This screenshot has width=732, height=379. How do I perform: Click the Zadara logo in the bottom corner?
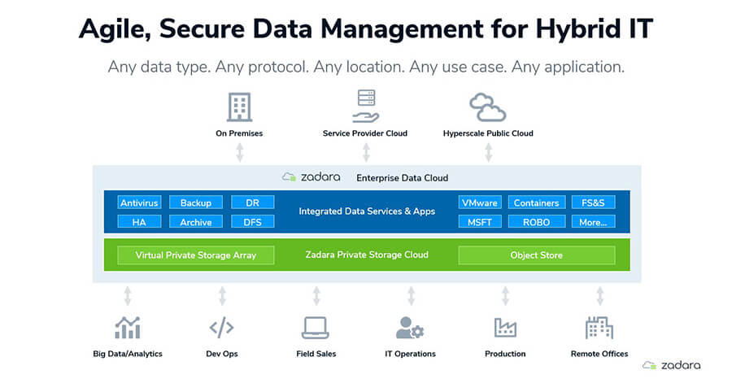671,365
